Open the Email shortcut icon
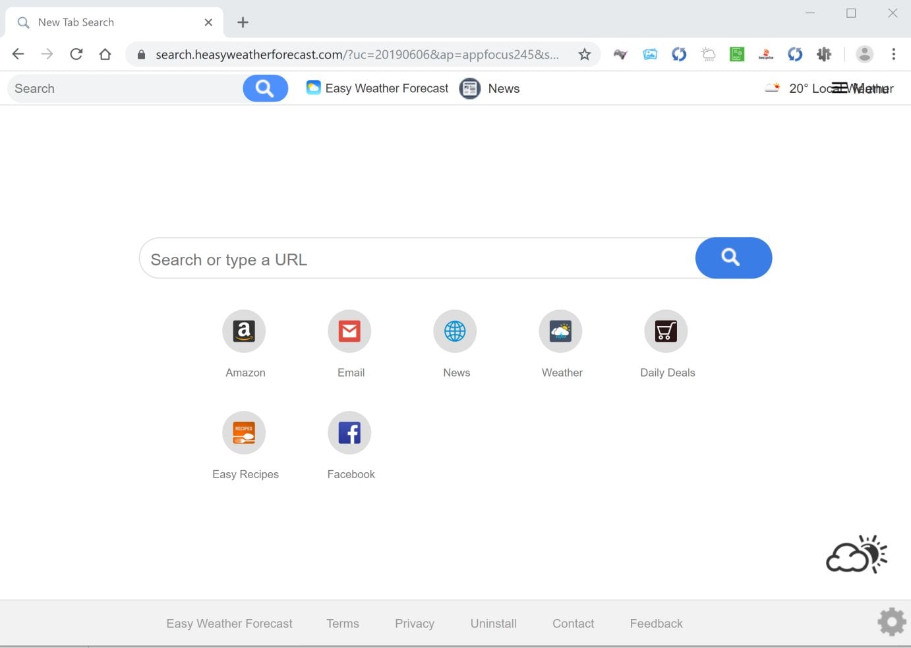Viewport: 911px width, 648px height. [349, 331]
